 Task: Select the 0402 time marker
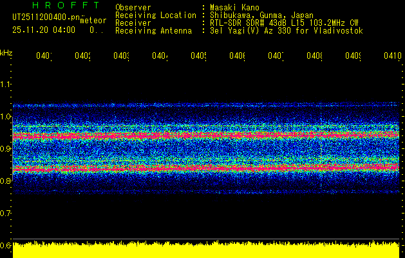tap(82, 56)
